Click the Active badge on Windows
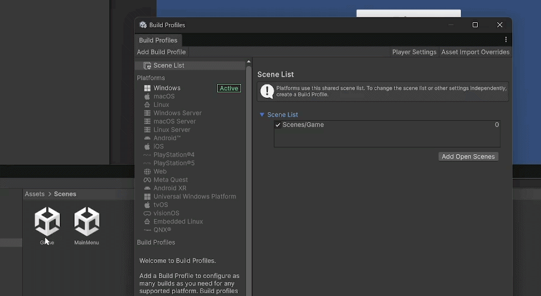The image size is (541, 296). (x=229, y=88)
